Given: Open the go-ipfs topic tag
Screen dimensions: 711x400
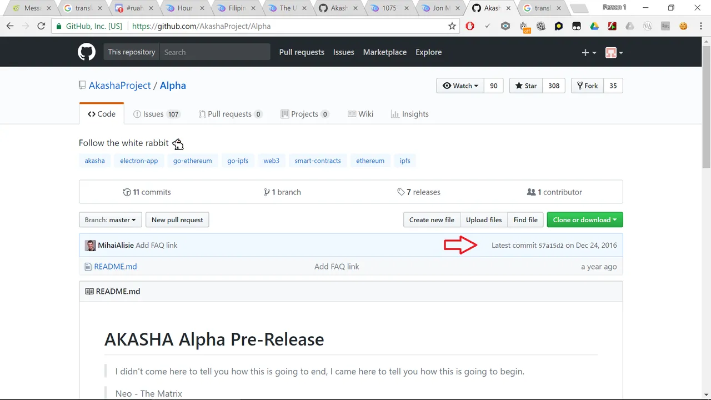Looking at the screenshot, I should 238,161.
